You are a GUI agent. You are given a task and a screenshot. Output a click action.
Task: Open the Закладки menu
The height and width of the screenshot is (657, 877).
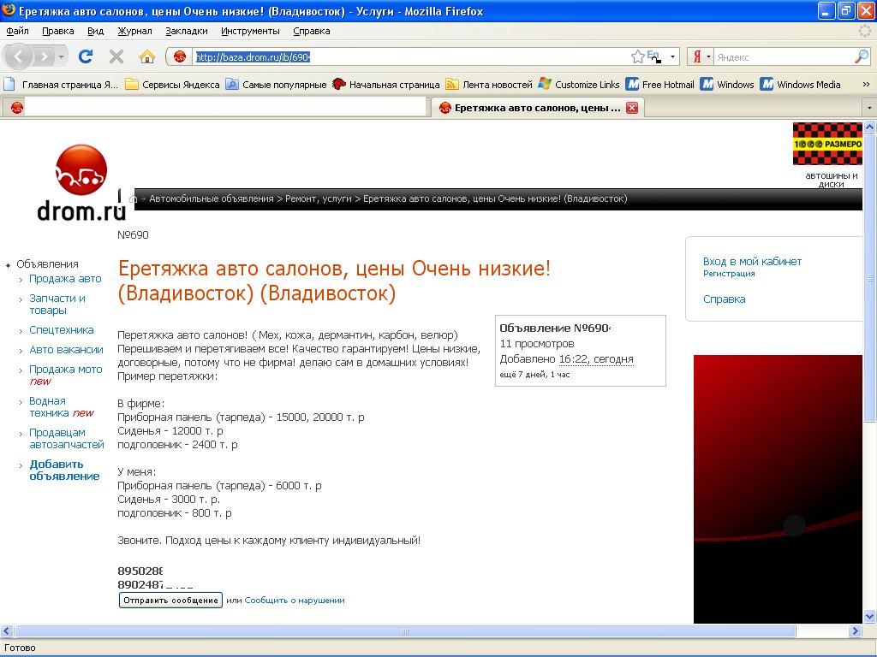pos(186,31)
